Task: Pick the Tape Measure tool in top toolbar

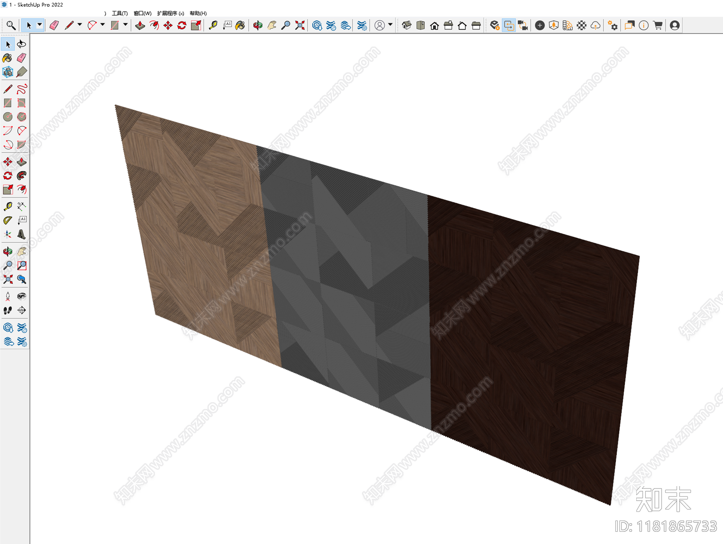Action: point(213,25)
